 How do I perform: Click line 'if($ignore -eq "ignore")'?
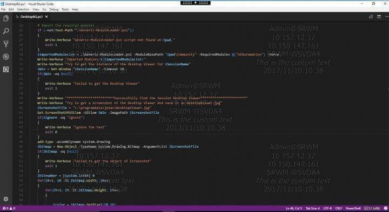61,118
